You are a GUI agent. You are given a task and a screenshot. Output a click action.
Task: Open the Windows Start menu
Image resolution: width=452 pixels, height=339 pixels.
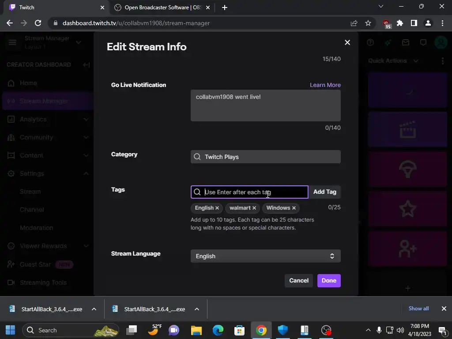[11, 330]
